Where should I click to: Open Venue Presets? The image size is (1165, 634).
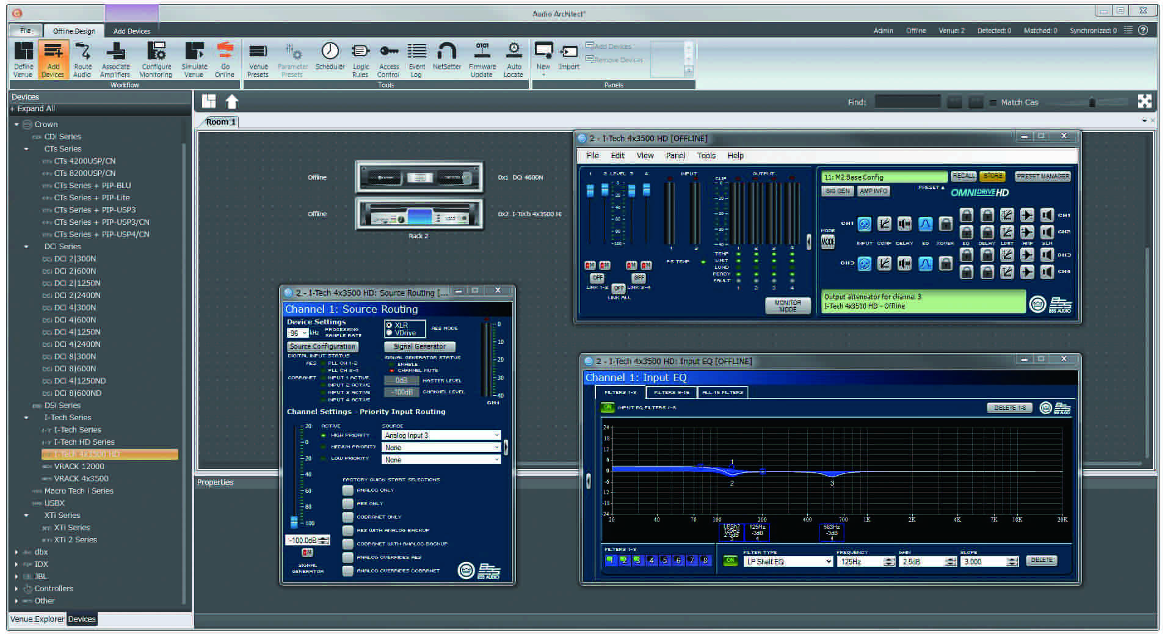coord(258,60)
